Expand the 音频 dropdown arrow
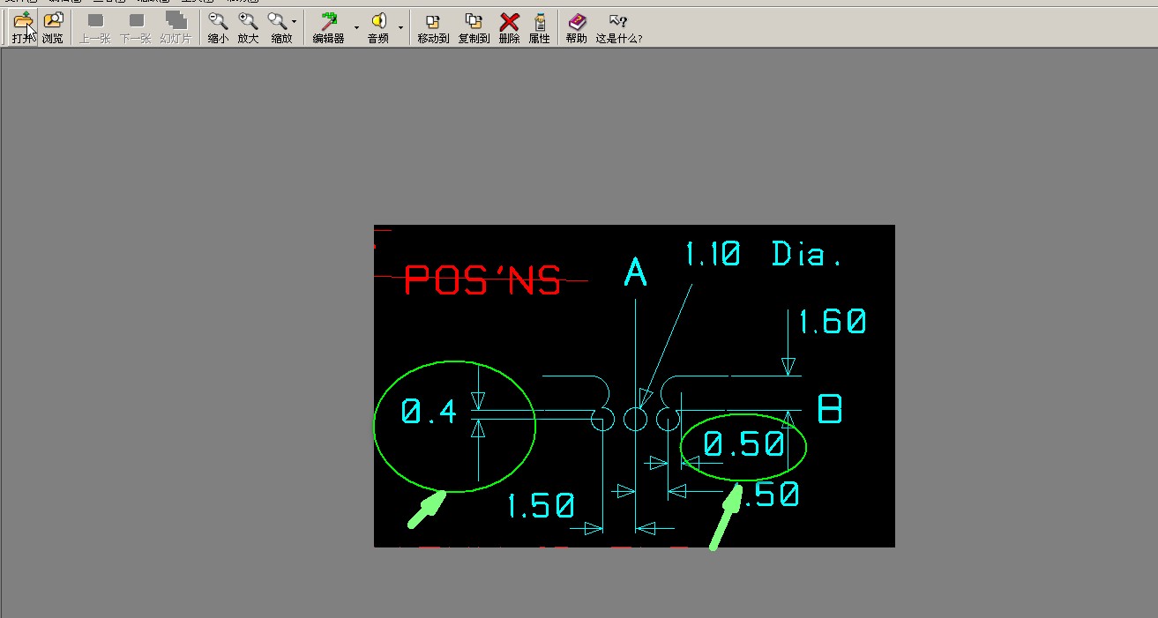This screenshot has width=1158, height=618. (x=400, y=27)
